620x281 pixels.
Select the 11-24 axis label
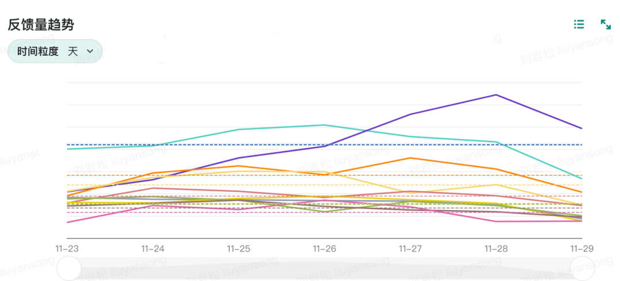point(153,249)
